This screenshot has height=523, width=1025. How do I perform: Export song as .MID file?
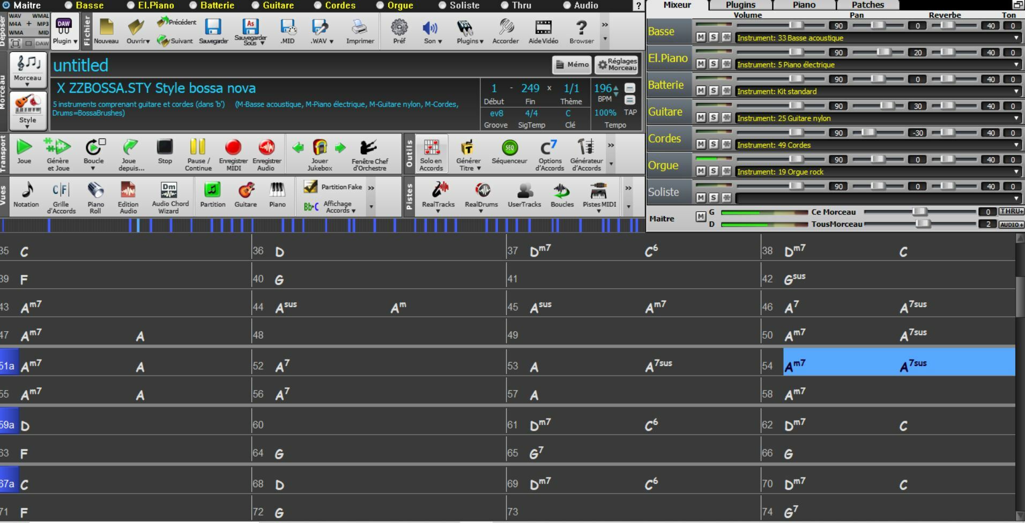287,31
